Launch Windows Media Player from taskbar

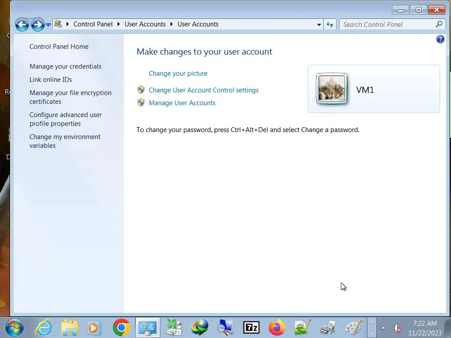pos(94,327)
